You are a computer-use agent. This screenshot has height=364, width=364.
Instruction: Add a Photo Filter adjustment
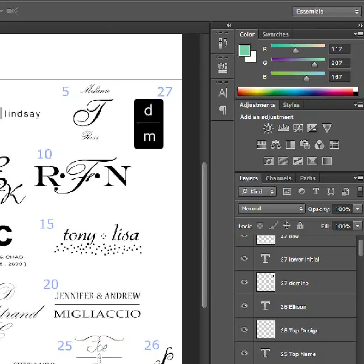(305, 145)
